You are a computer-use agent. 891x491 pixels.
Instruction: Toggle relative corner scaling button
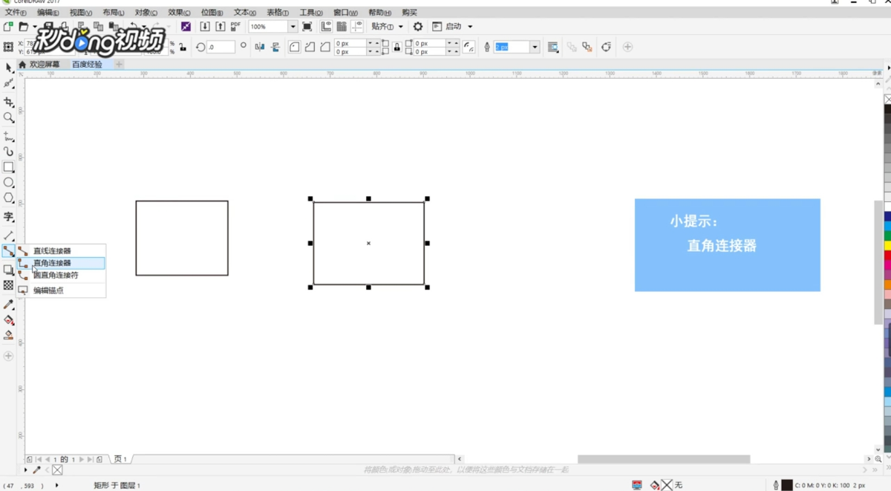click(x=469, y=47)
